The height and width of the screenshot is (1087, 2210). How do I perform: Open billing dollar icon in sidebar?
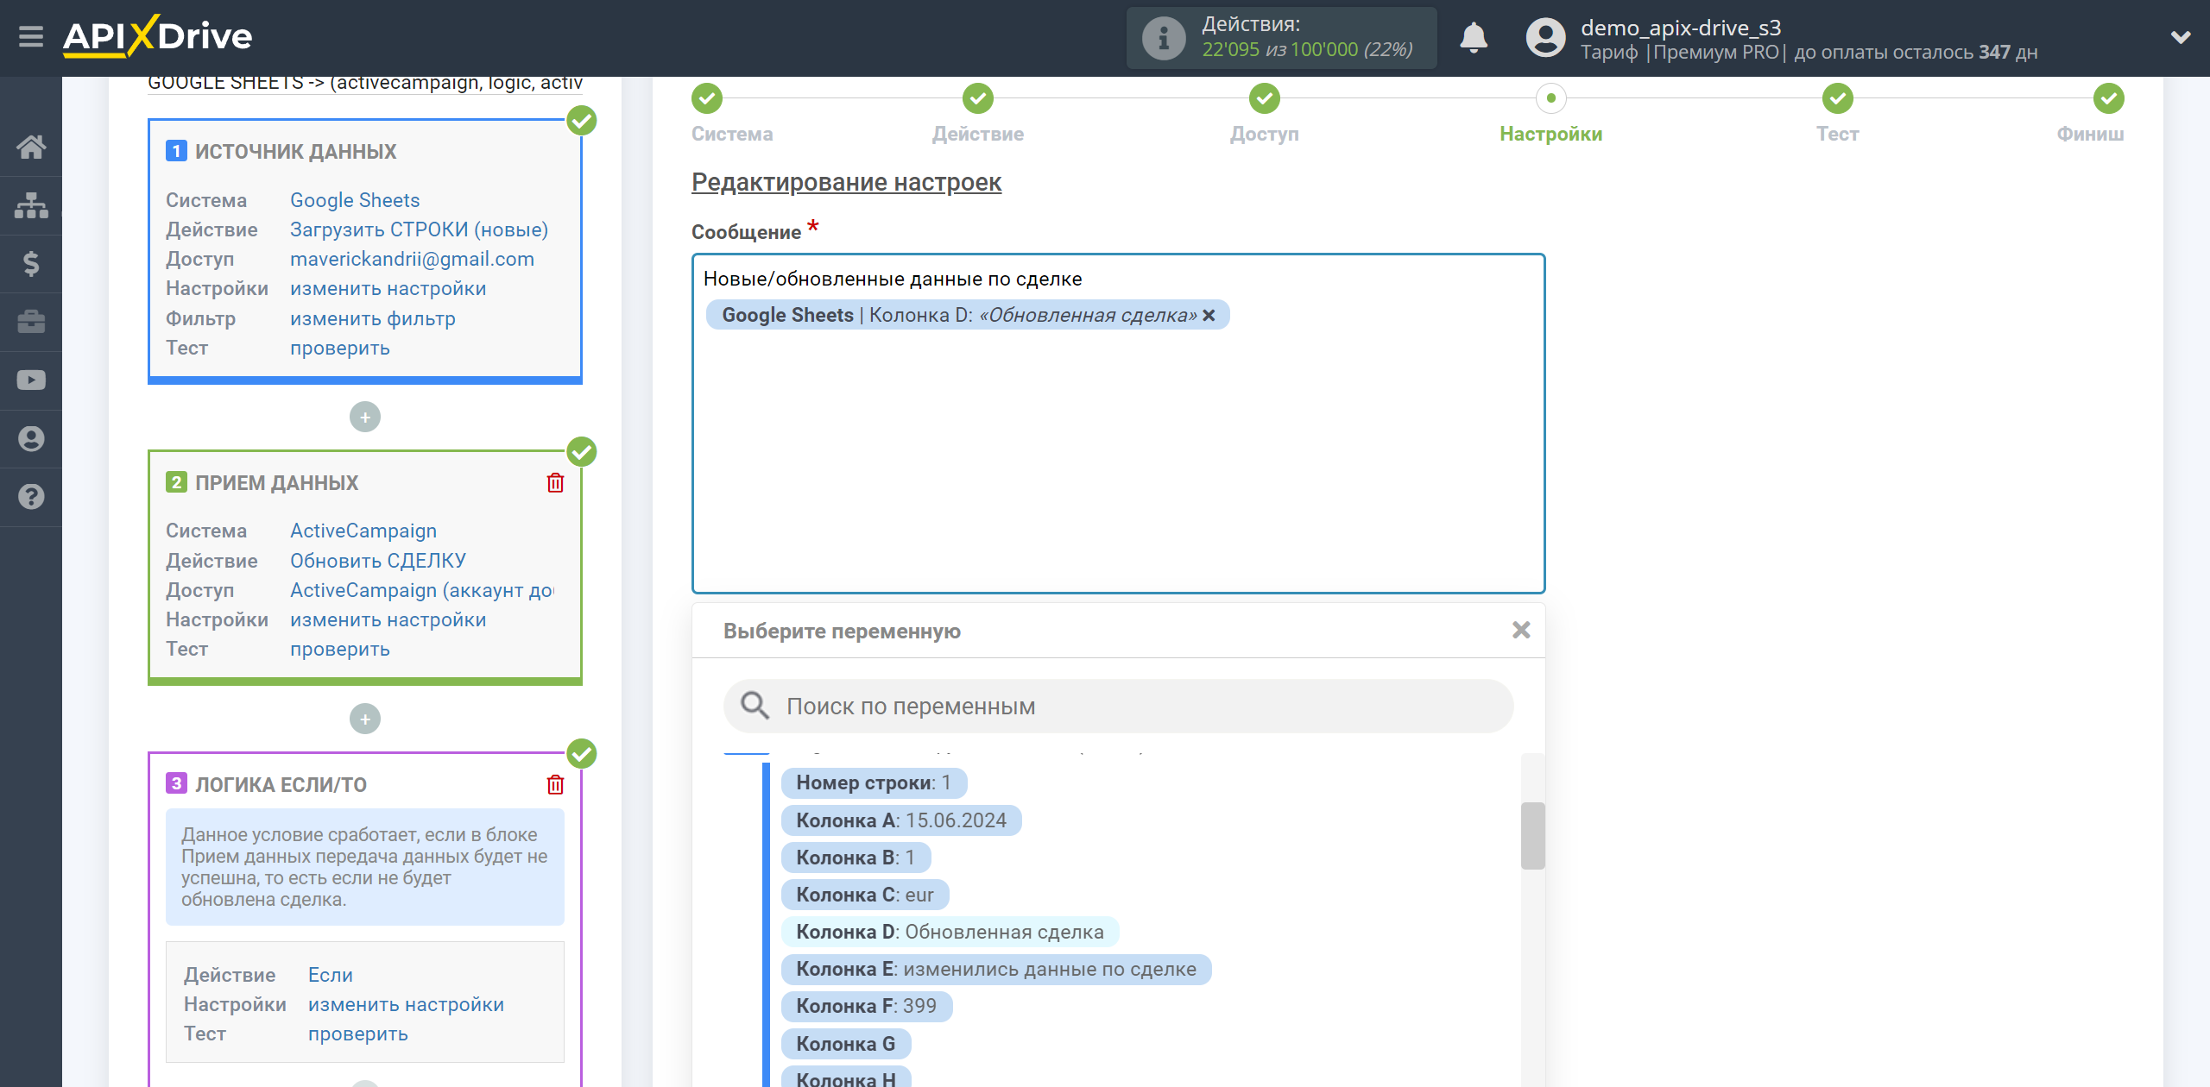click(x=31, y=263)
